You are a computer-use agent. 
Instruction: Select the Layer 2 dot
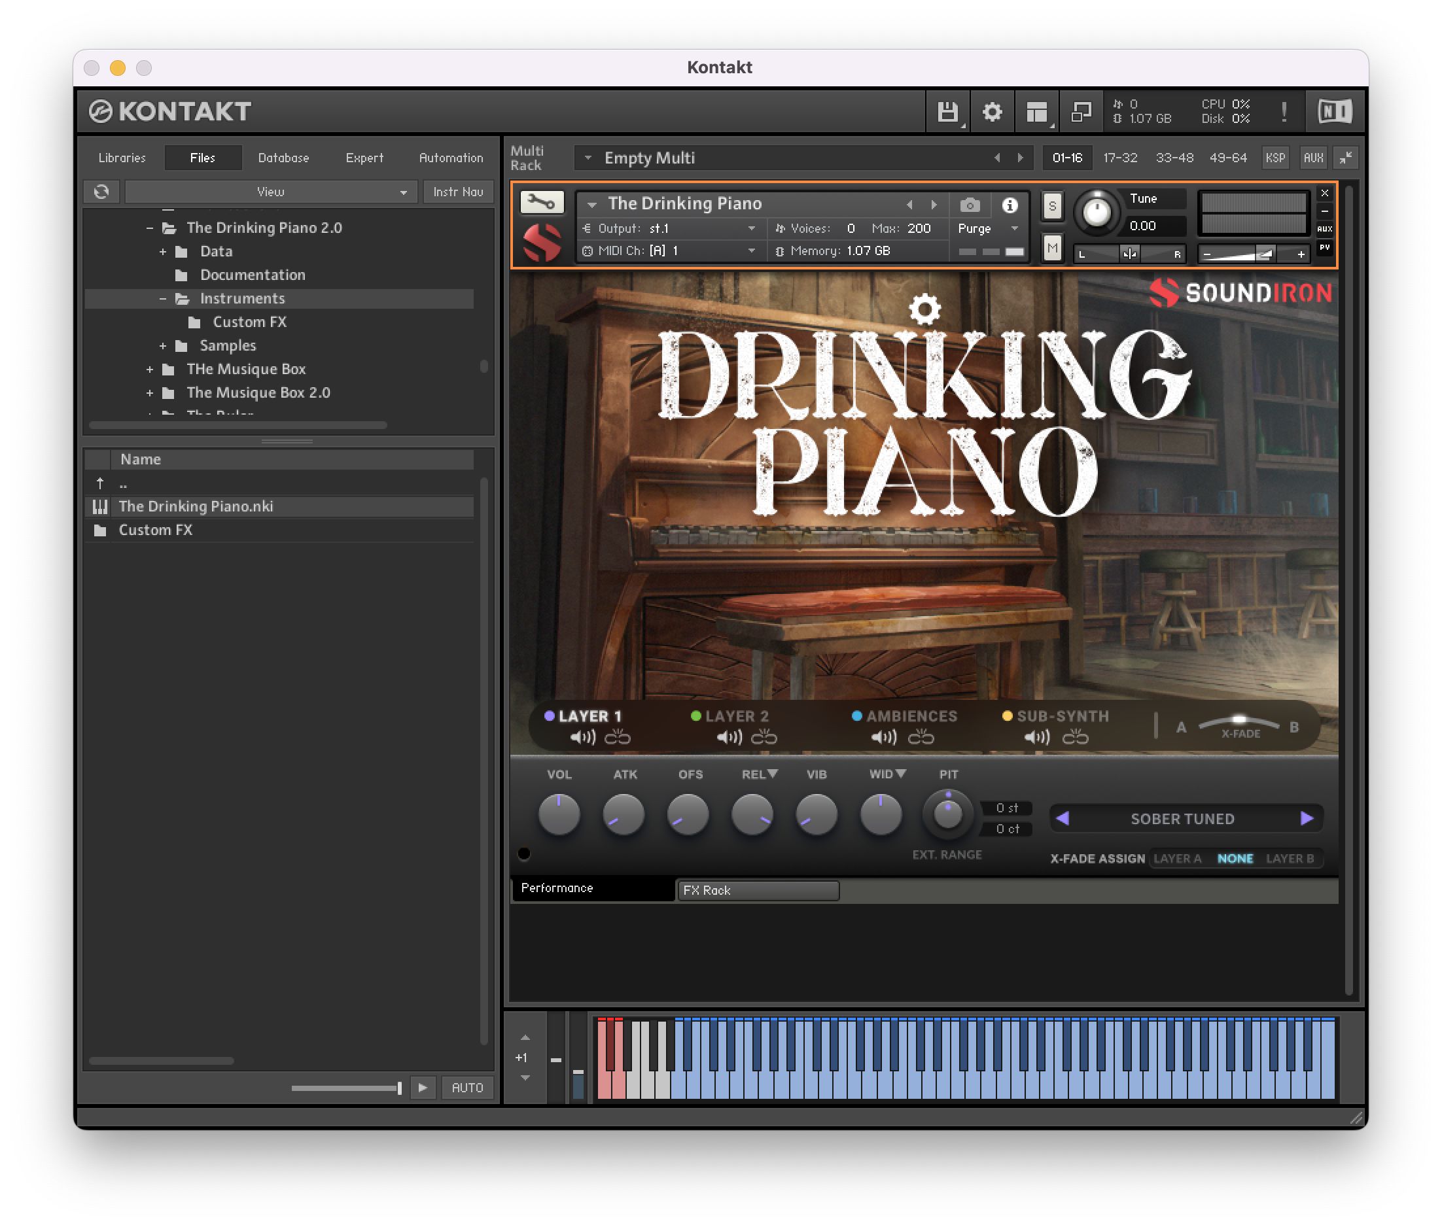[x=695, y=716]
